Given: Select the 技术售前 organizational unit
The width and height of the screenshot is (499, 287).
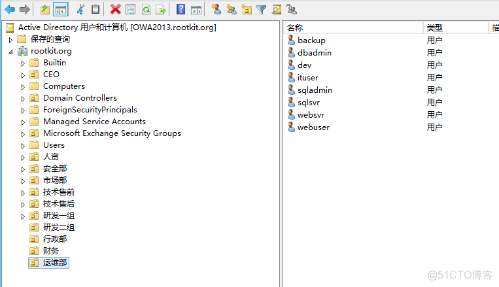Looking at the screenshot, I should point(59,192).
